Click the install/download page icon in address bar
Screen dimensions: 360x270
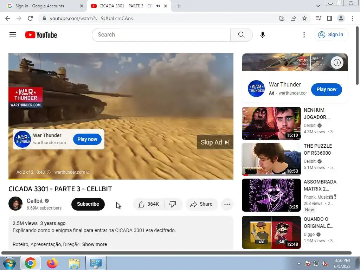pos(282,18)
